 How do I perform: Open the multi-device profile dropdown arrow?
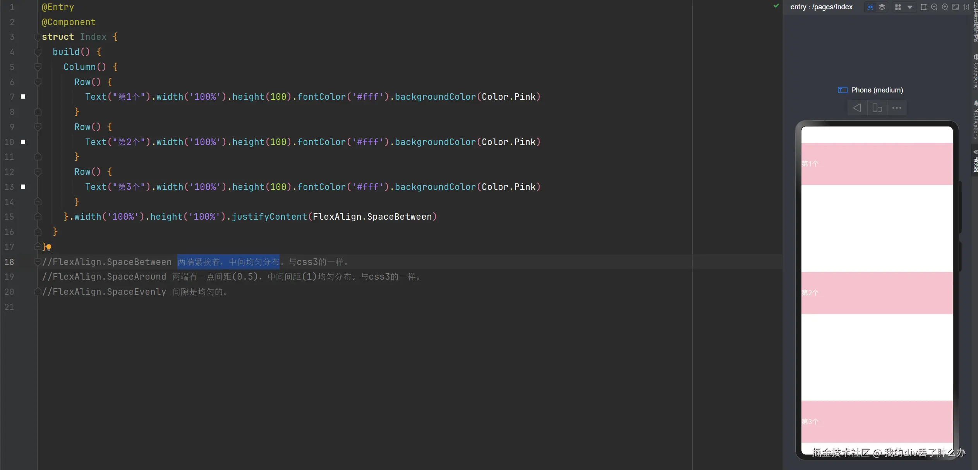click(x=910, y=7)
